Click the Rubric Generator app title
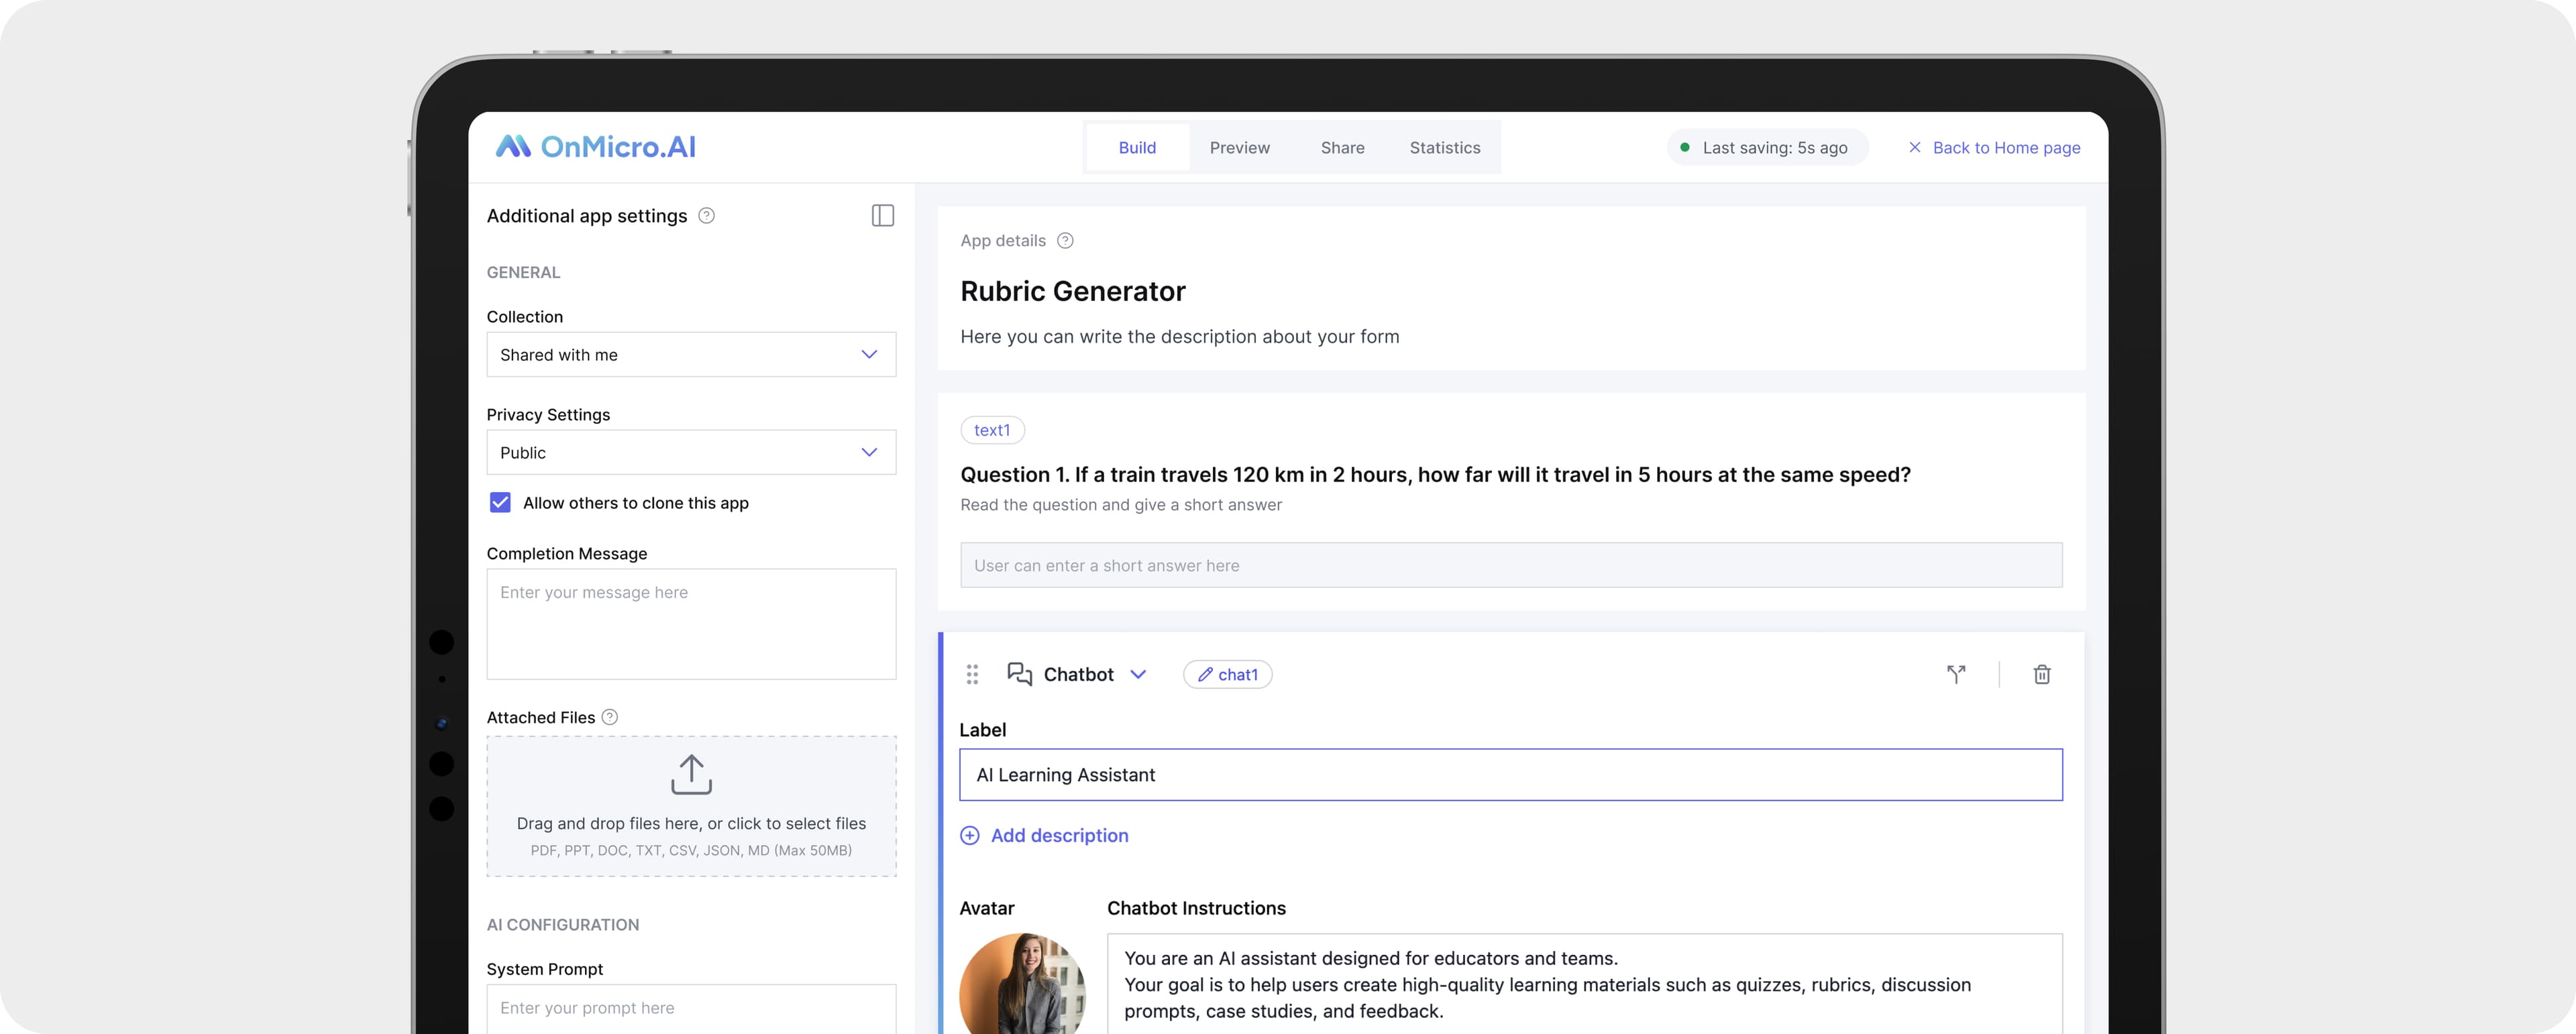Image resolution: width=2576 pixels, height=1034 pixels. tap(1073, 291)
